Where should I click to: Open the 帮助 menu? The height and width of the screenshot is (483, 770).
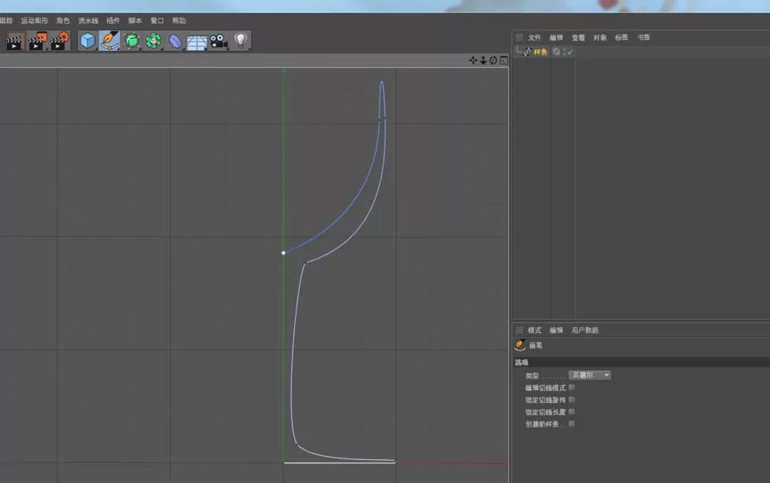pyautogui.click(x=179, y=21)
